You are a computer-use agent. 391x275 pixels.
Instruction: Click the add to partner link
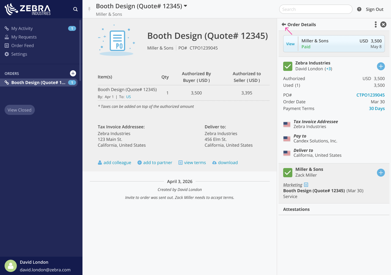tap(155, 163)
